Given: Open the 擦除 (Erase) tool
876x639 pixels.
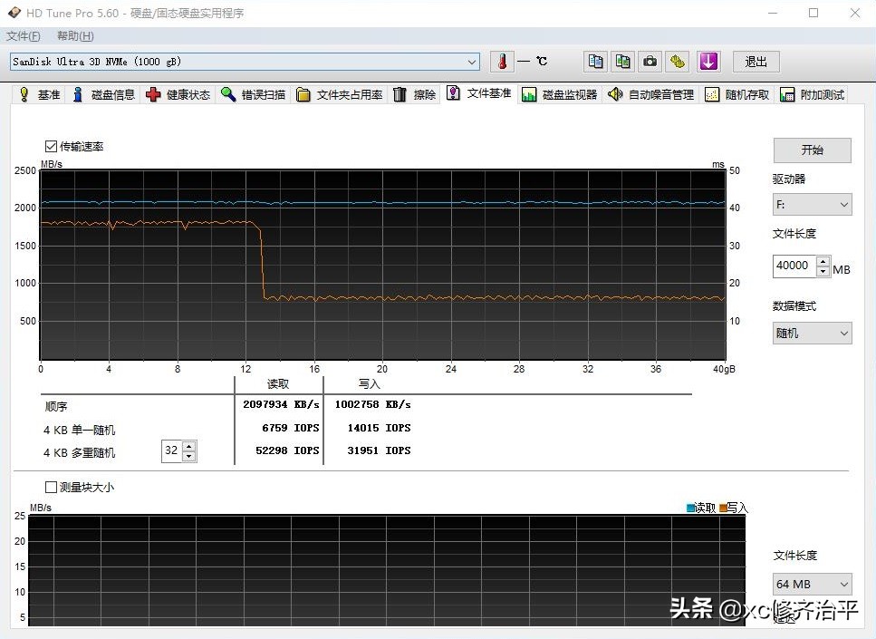Looking at the screenshot, I should (x=415, y=92).
